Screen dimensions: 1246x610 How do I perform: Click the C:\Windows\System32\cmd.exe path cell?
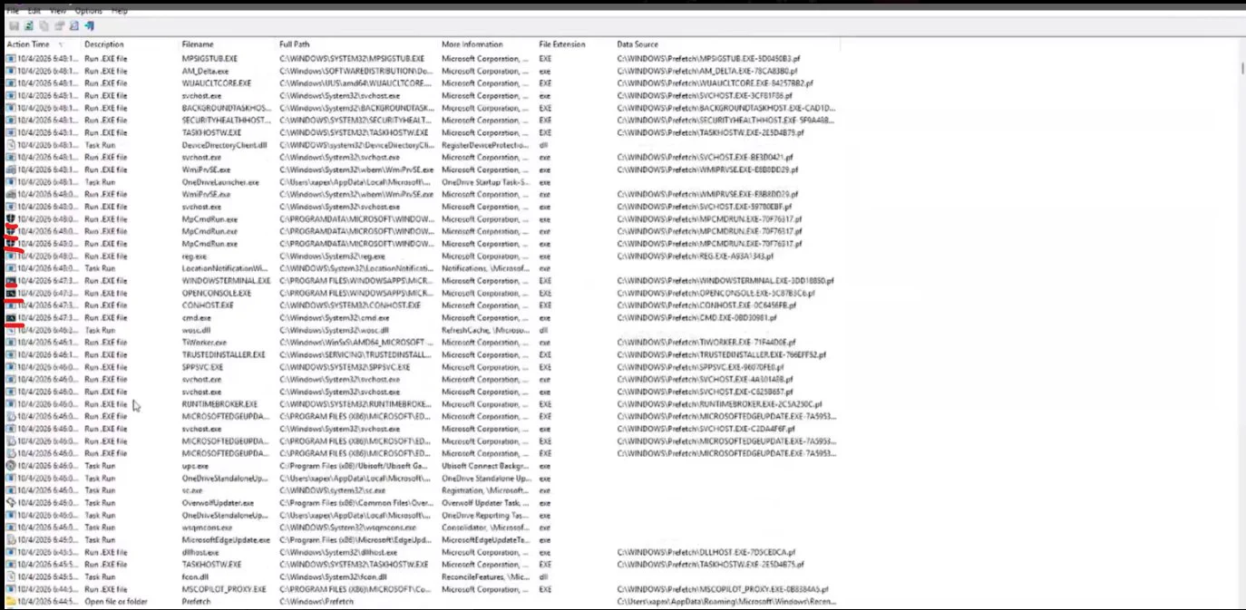coord(335,317)
